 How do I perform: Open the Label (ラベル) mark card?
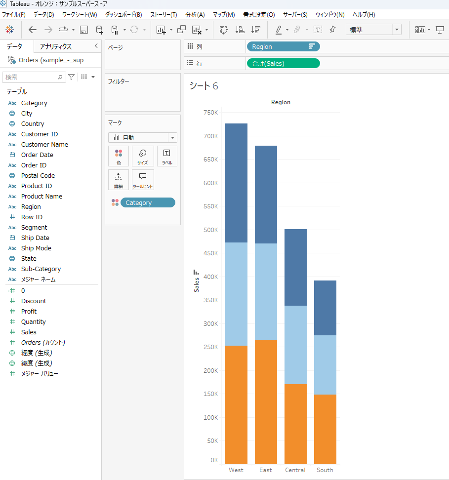[167, 156]
